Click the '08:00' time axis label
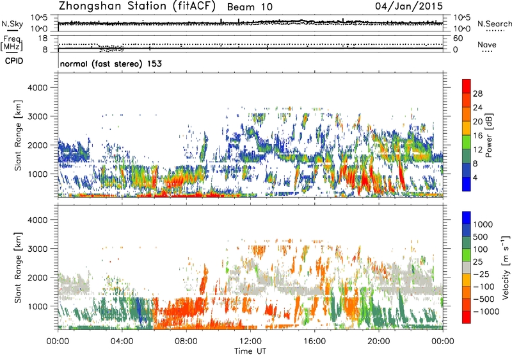The image size is (512, 355). [186, 342]
